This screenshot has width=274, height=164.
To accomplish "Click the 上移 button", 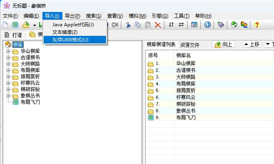I will [x=252, y=45].
